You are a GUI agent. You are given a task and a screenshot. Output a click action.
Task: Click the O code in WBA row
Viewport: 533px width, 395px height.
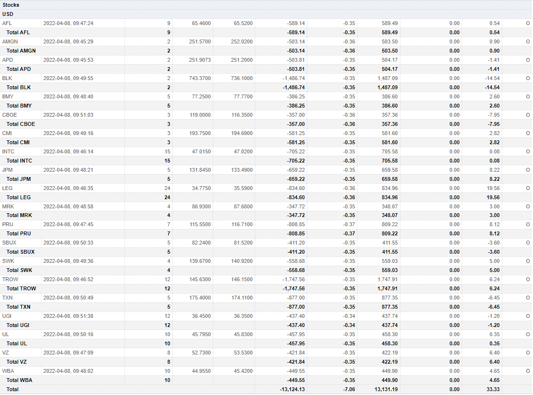pos(528,371)
